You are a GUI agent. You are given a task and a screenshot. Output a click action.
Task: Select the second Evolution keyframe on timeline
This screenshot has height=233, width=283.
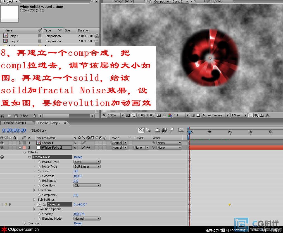[x=229, y=204]
